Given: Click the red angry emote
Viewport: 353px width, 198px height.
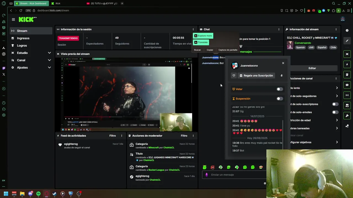Looking at the screenshot, I should (x=213, y=167).
